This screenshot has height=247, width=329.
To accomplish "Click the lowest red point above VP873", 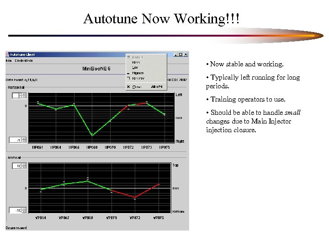I will 135,198.
